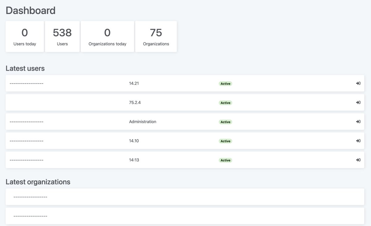Click the Active status badge beside Administration
This screenshot has width=371, height=226.
225,122
